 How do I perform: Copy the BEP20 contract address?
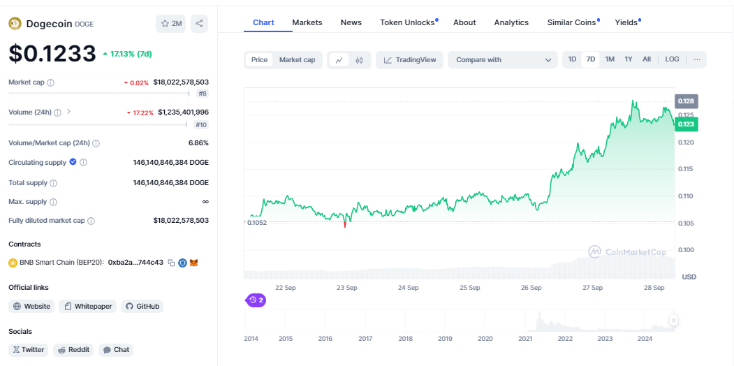[x=171, y=263]
